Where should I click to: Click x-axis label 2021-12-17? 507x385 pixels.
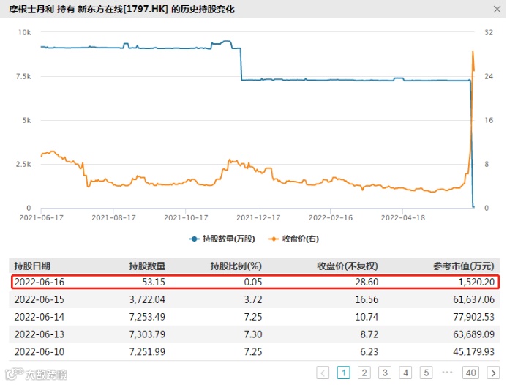tap(258, 217)
